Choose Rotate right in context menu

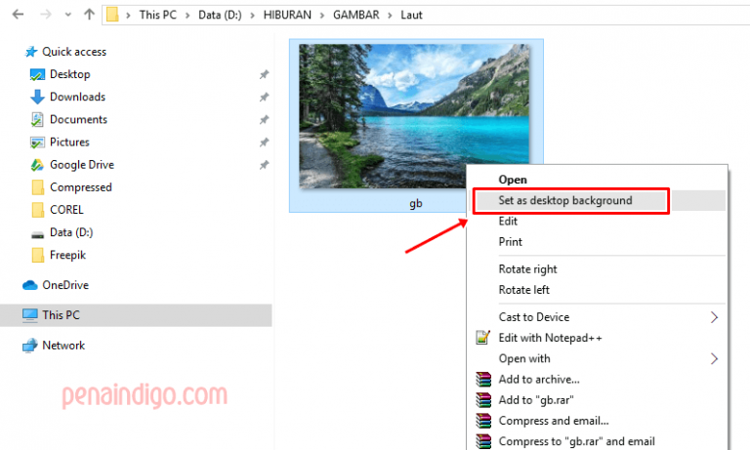pyautogui.click(x=527, y=269)
